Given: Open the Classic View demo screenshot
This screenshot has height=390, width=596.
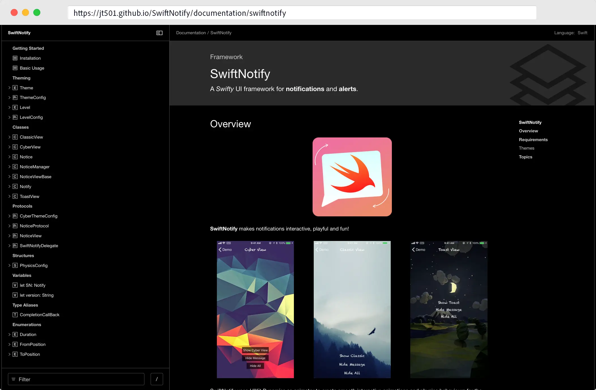Looking at the screenshot, I should [352, 309].
